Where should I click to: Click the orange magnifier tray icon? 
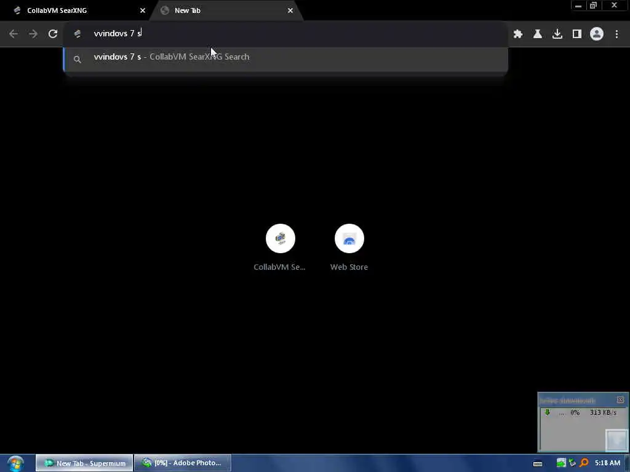[x=584, y=463]
